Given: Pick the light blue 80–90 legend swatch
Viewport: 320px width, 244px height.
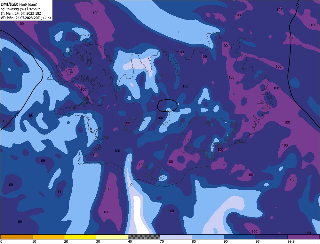Looking at the screenshot, I should point(208,237).
